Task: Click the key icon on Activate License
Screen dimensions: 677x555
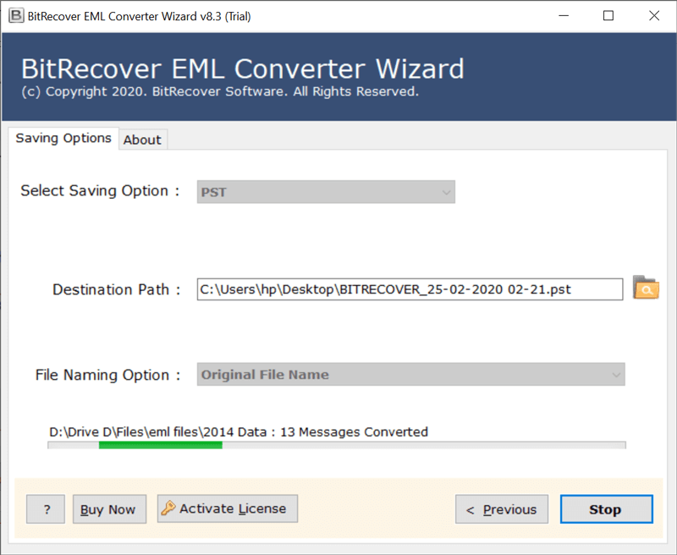Action: tap(168, 508)
